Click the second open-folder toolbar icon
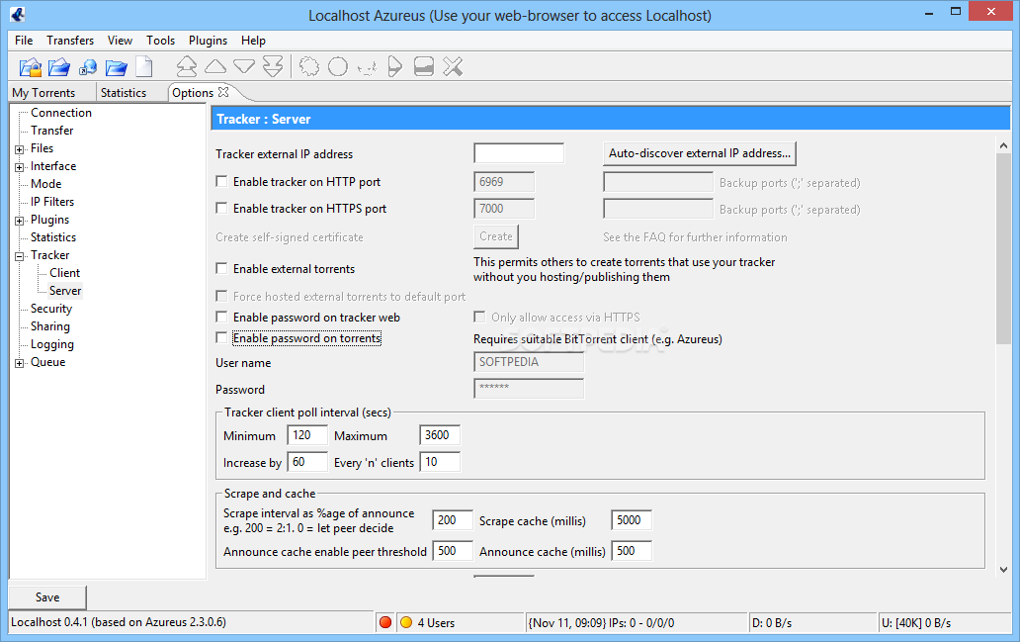This screenshot has width=1020, height=642. tap(59, 67)
